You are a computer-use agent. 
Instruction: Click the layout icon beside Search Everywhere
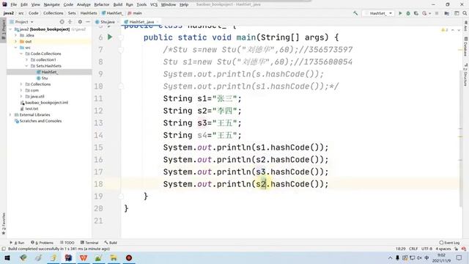coord(457,13)
